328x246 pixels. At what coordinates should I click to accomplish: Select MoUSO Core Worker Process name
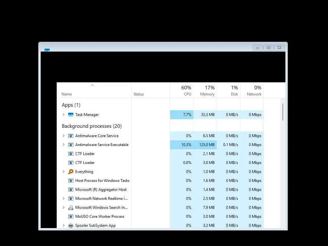(100, 217)
